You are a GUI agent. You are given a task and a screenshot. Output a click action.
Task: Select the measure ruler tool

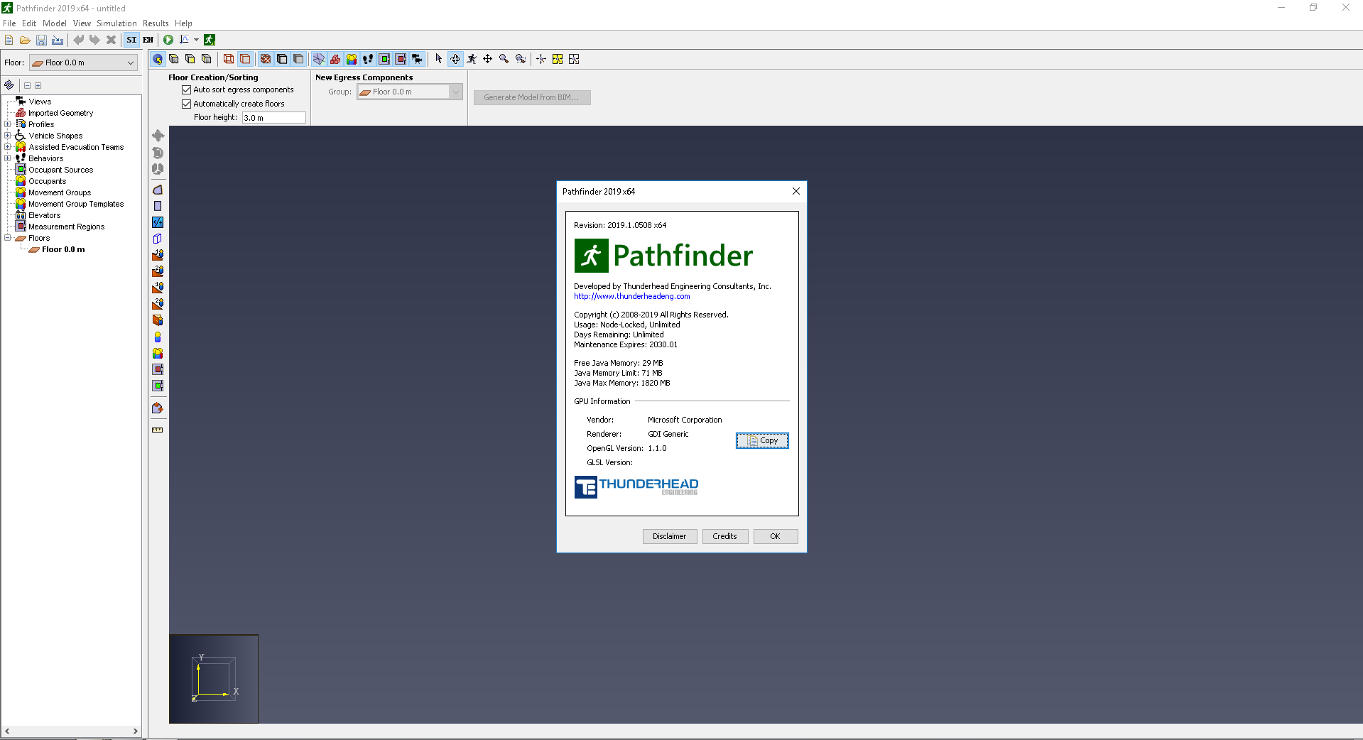click(x=158, y=430)
